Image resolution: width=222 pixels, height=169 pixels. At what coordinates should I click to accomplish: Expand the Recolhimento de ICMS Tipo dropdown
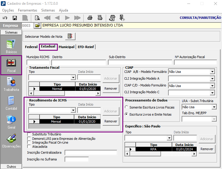(x=73, y=110)
